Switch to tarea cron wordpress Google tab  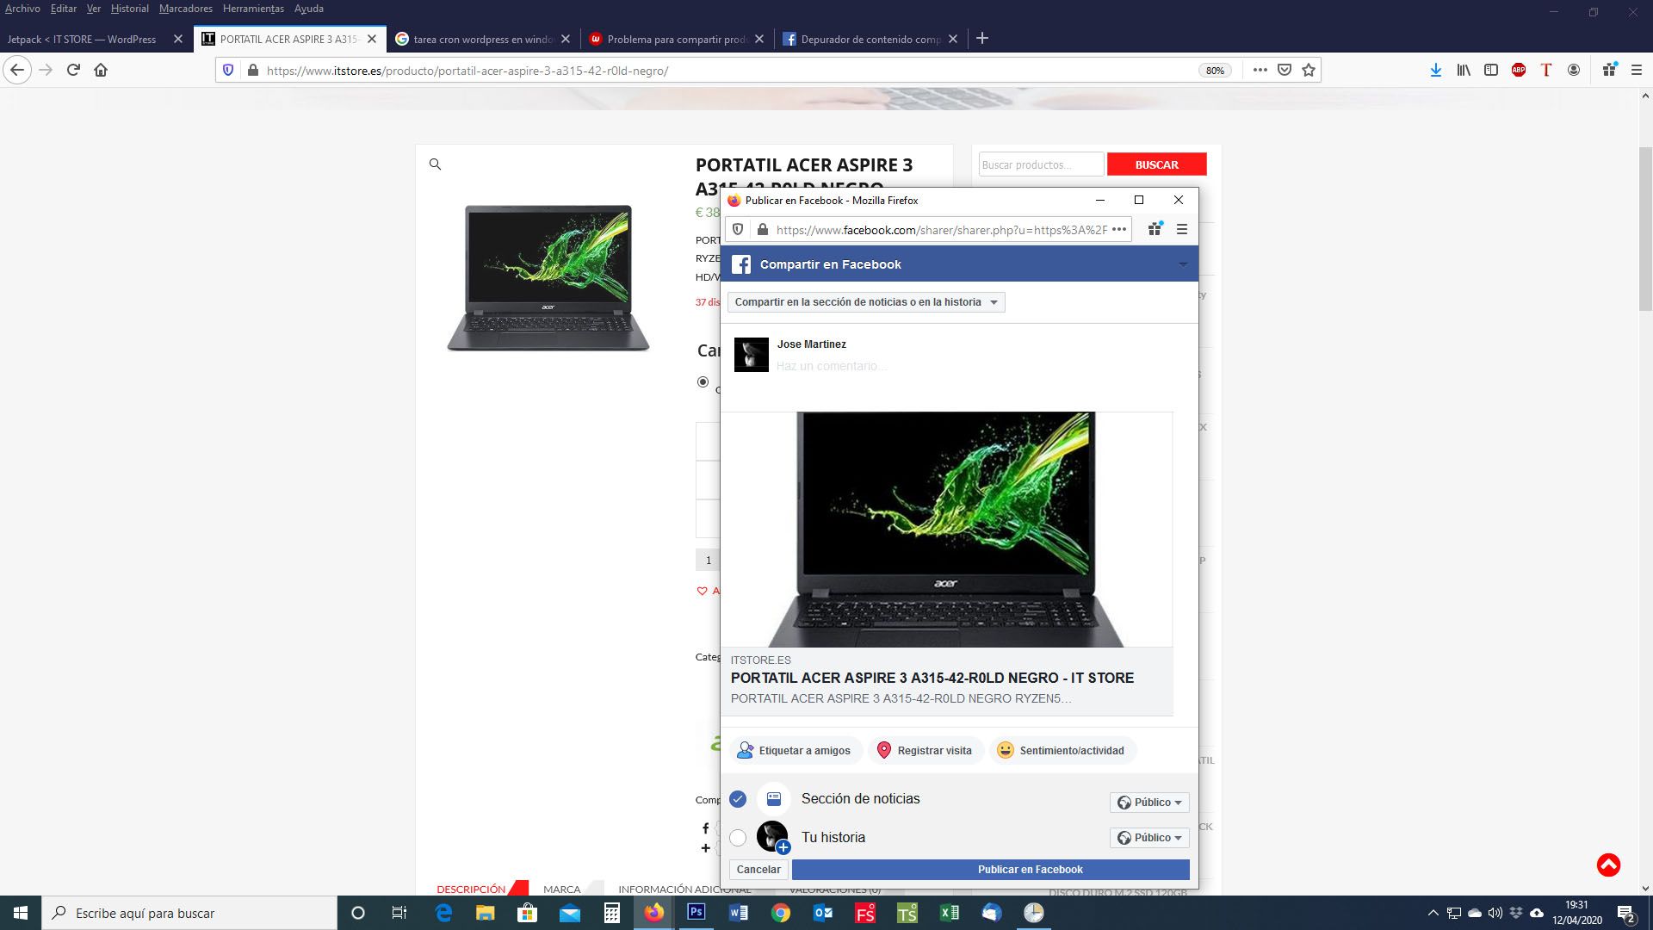pyautogui.click(x=482, y=39)
